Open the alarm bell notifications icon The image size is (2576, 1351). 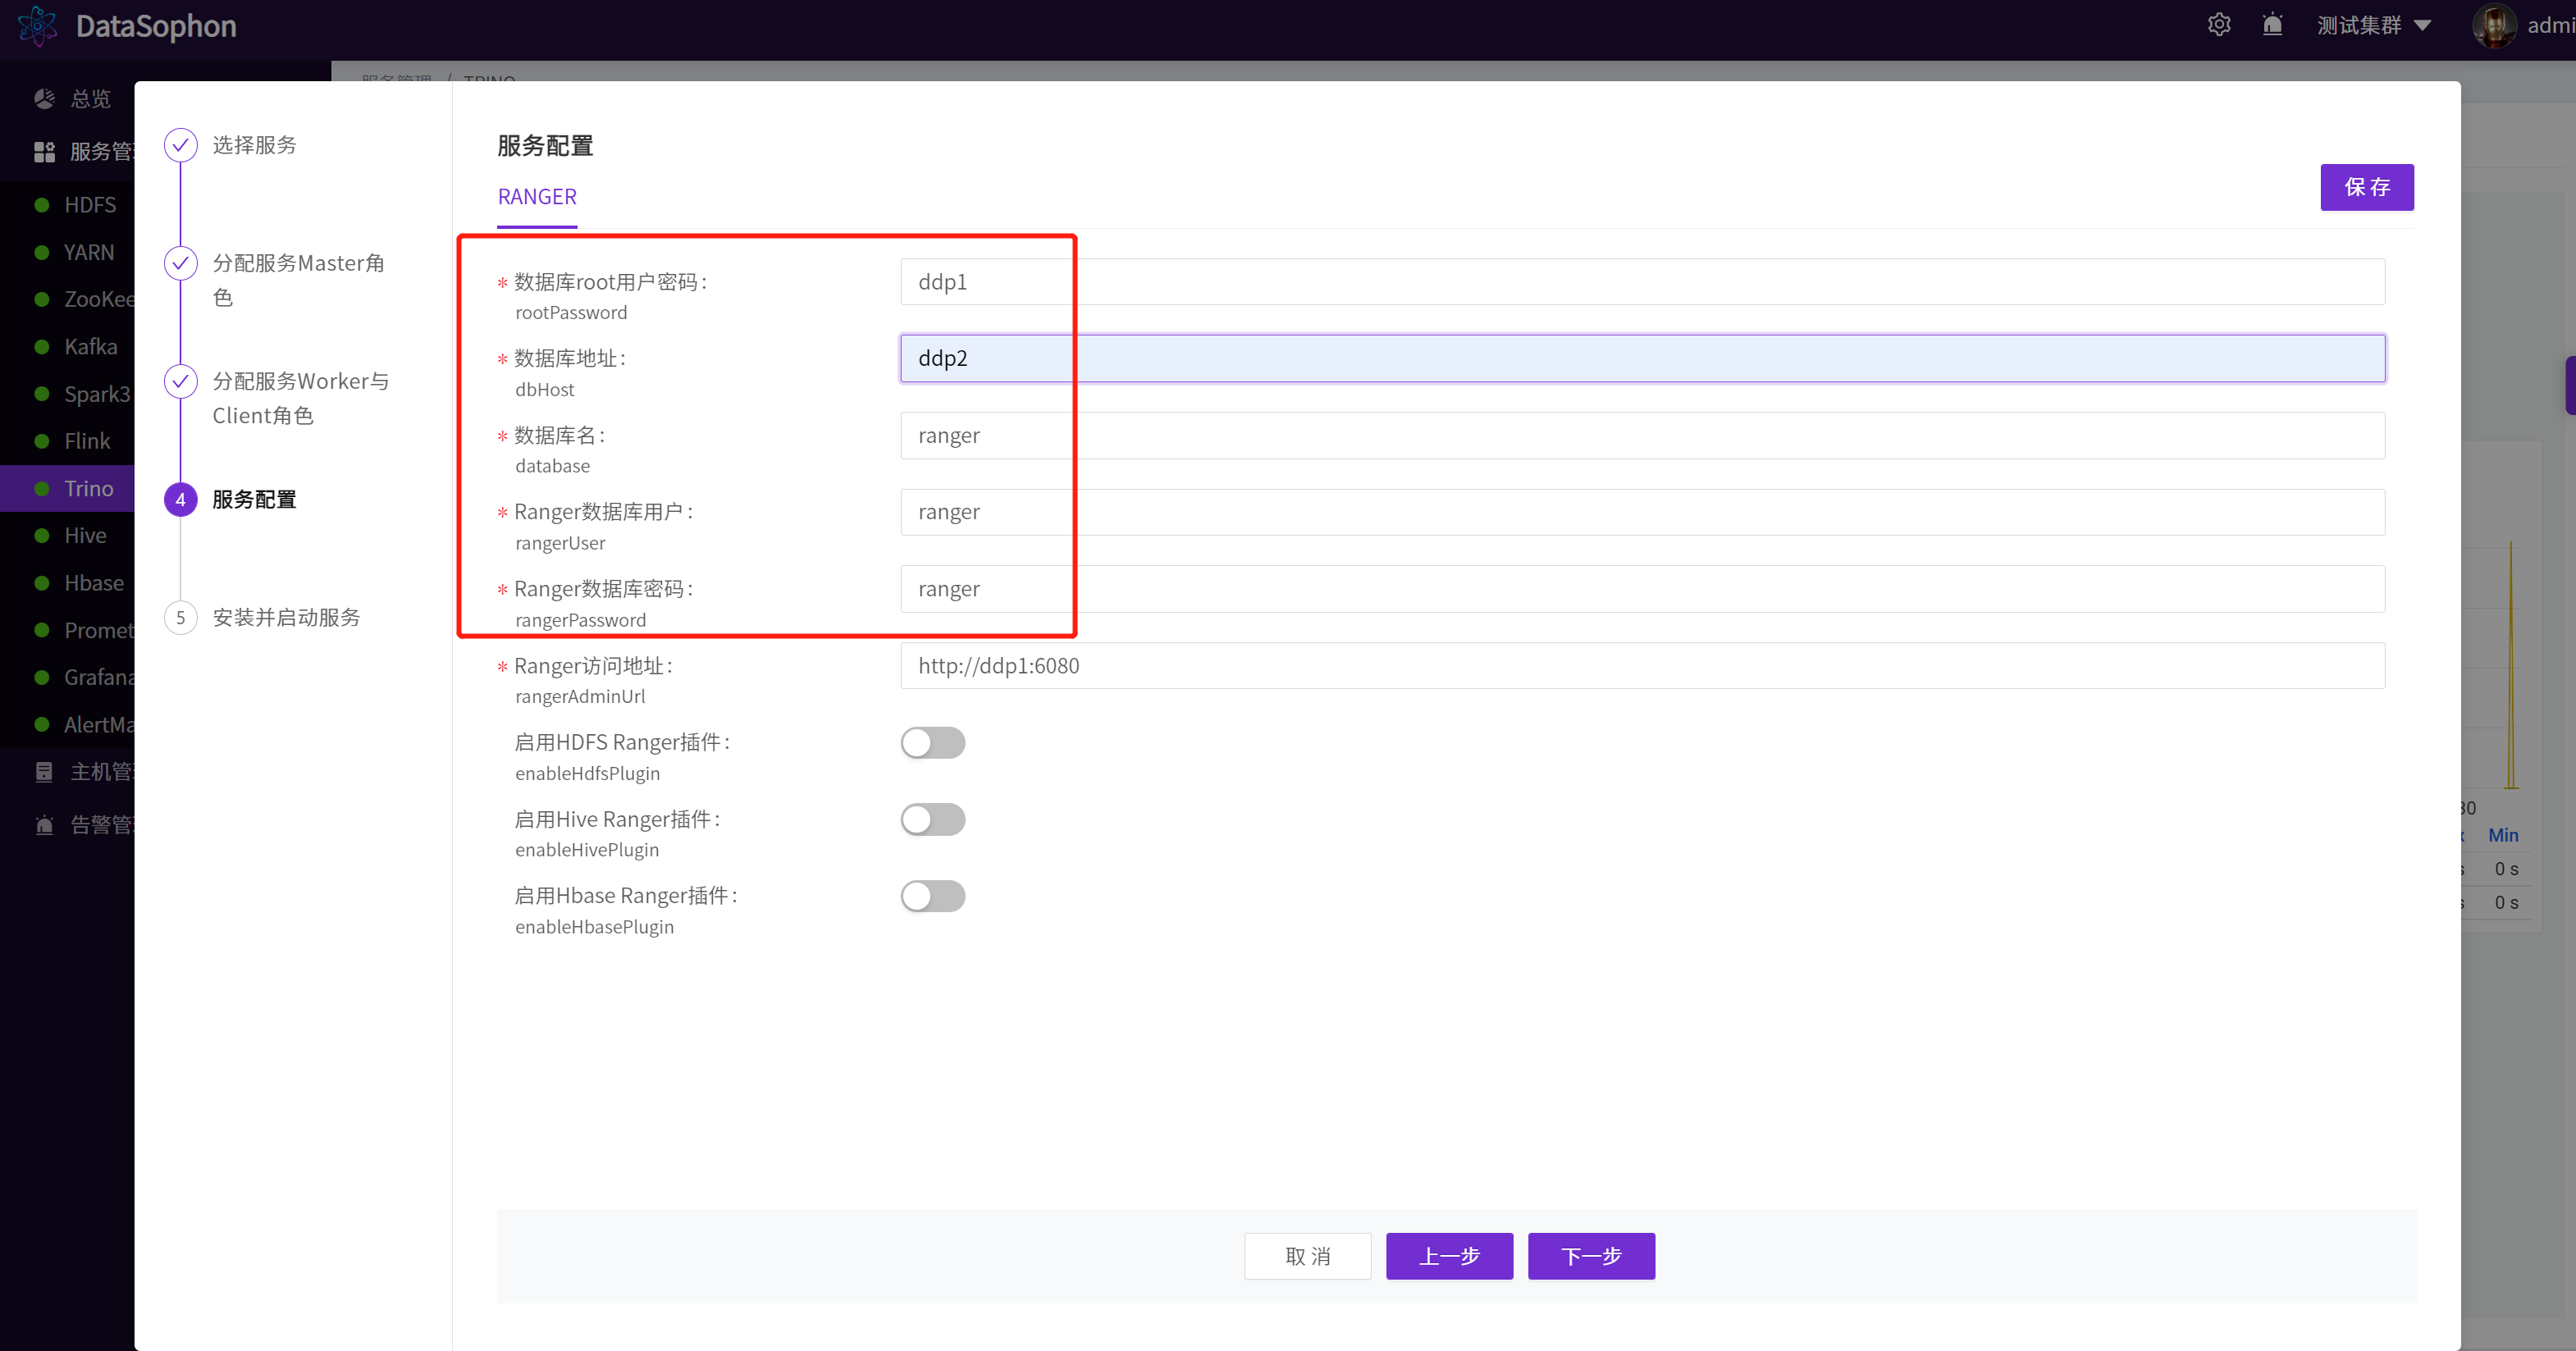pos(2272,25)
